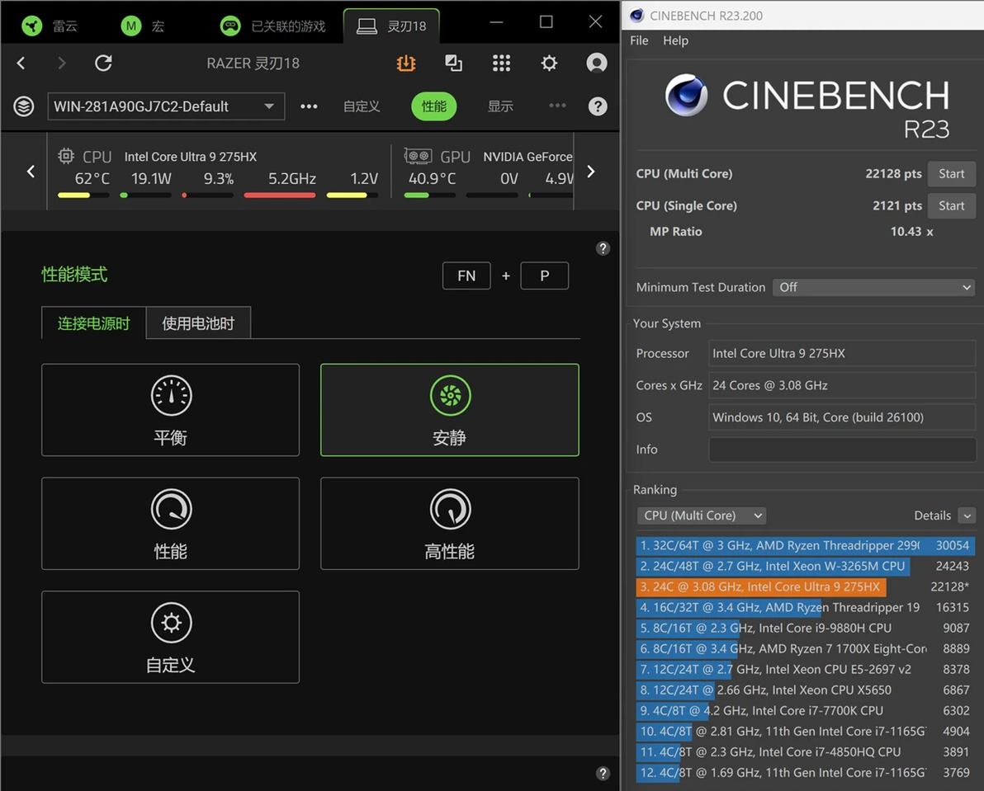
Task: Choose the 平衡 balanced mode
Action: [x=170, y=410]
